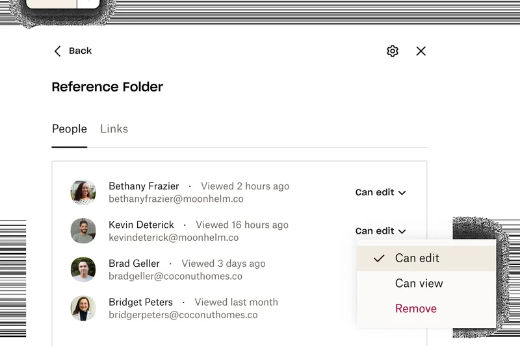
Task: Close the Reference Folder dialog
Action: pyautogui.click(x=421, y=51)
